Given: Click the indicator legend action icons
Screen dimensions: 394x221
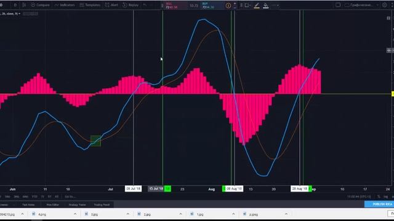Looking at the screenshot, I should tap(30, 14).
